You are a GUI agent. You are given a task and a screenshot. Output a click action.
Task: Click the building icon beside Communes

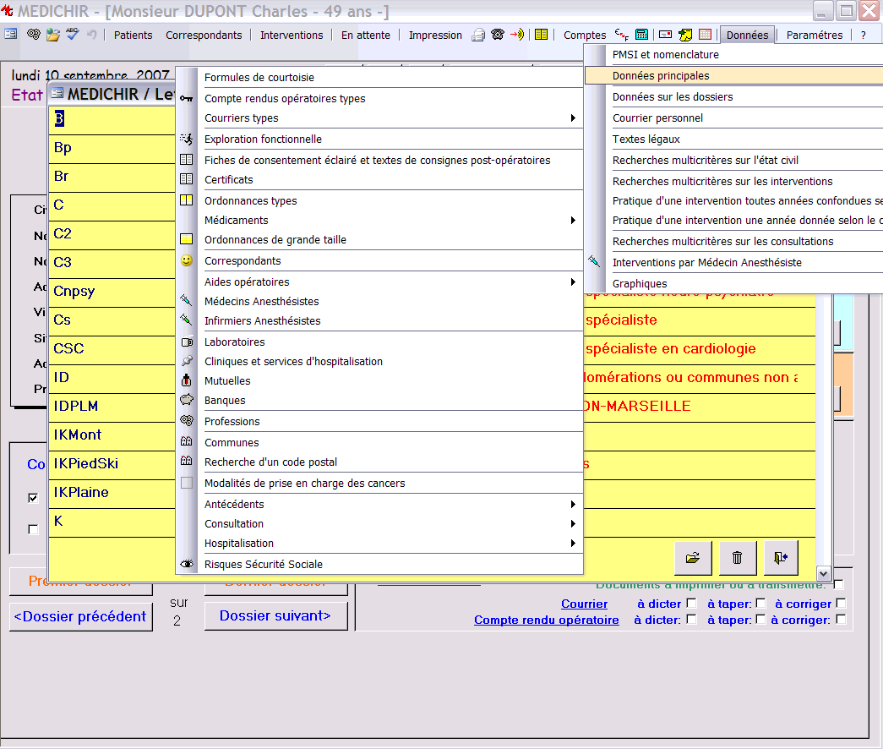coord(187,441)
